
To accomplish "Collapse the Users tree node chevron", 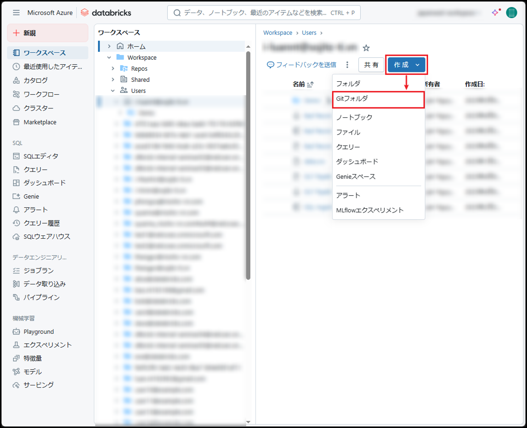I will coord(113,91).
